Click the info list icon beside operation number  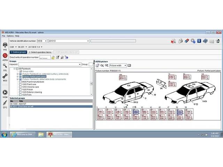click(x=66, y=57)
